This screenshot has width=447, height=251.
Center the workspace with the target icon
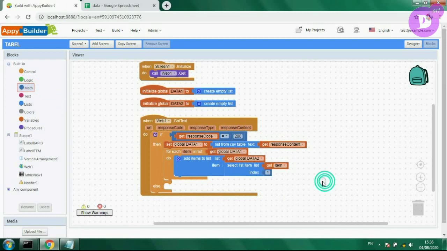coord(420,165)
